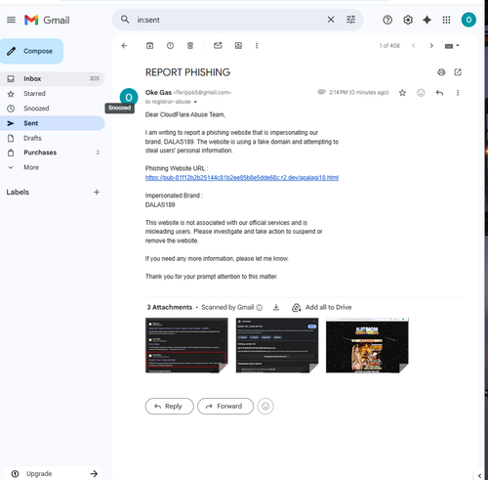Open email in a new window
The image size is (488, 480).
pyautogui.click(x=458, y=72)
